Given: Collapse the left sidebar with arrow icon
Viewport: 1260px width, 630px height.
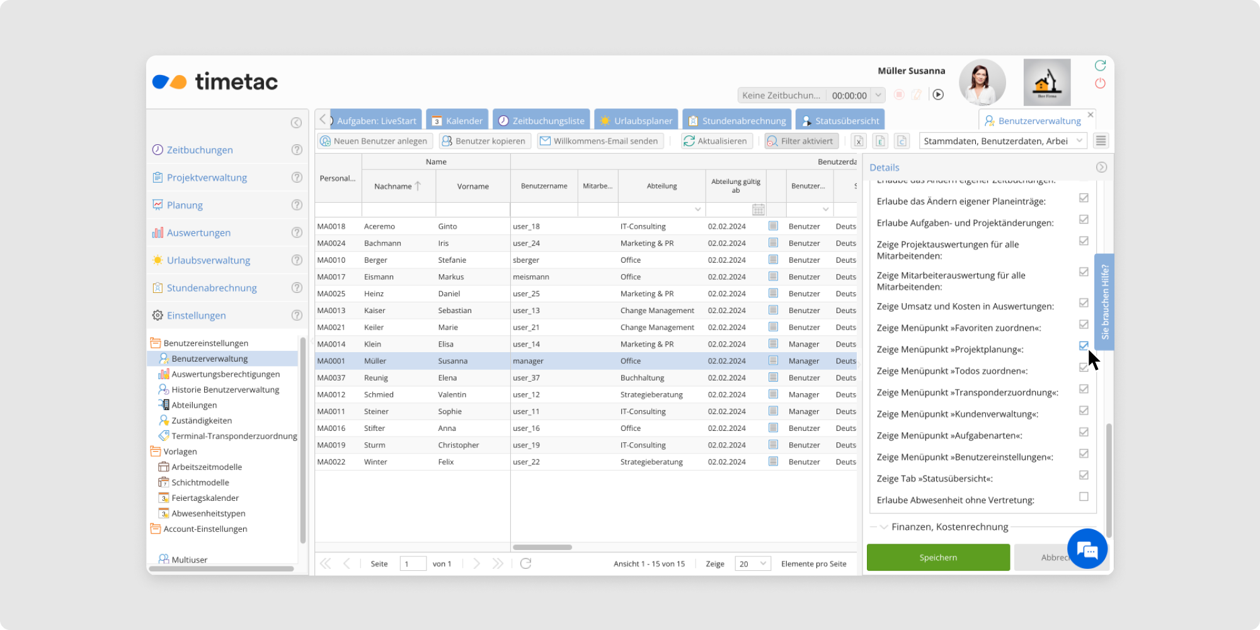Looking at the screenshot, I should (296, 123).
